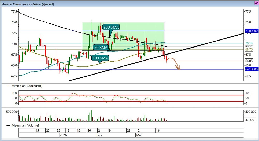Image resolution: width=259 pixels, height=141 pixels.
Task: Click the Feb month label on time axis
Action: (x=99, y=135)
